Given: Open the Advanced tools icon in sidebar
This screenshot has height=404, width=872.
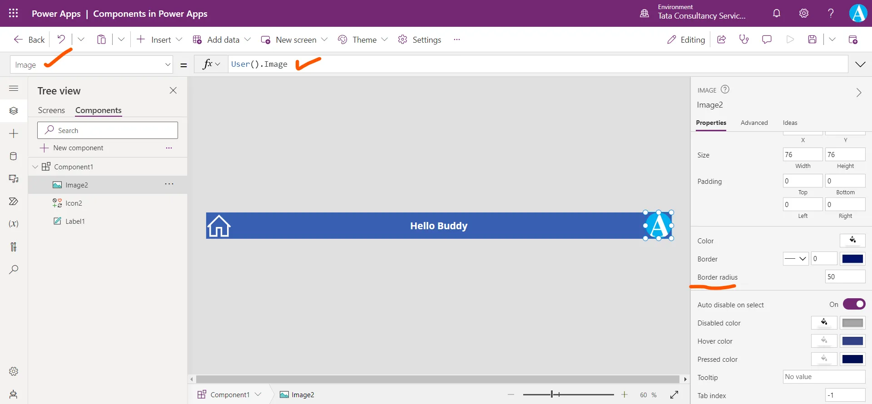Looking at the screenshot, I should tap(14, 246).
